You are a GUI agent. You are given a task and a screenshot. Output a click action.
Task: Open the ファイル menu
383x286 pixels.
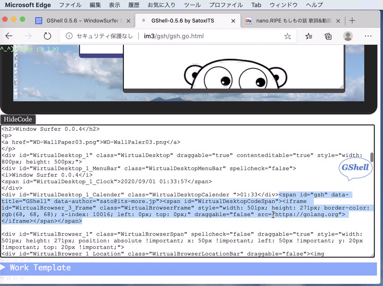[x=70, y=5]
